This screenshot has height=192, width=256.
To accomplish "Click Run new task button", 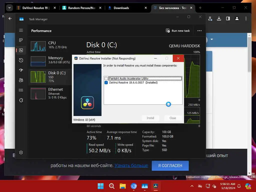I will (178, 31).
